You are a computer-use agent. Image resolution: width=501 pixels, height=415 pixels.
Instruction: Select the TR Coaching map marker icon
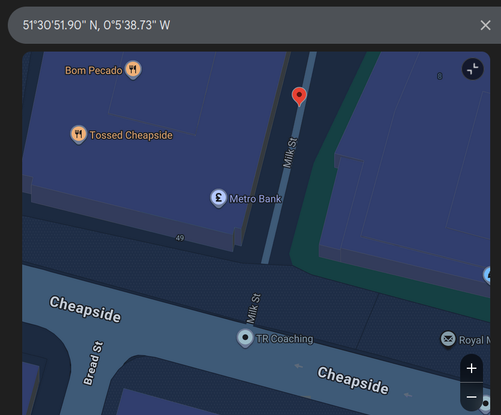point(245,338)
